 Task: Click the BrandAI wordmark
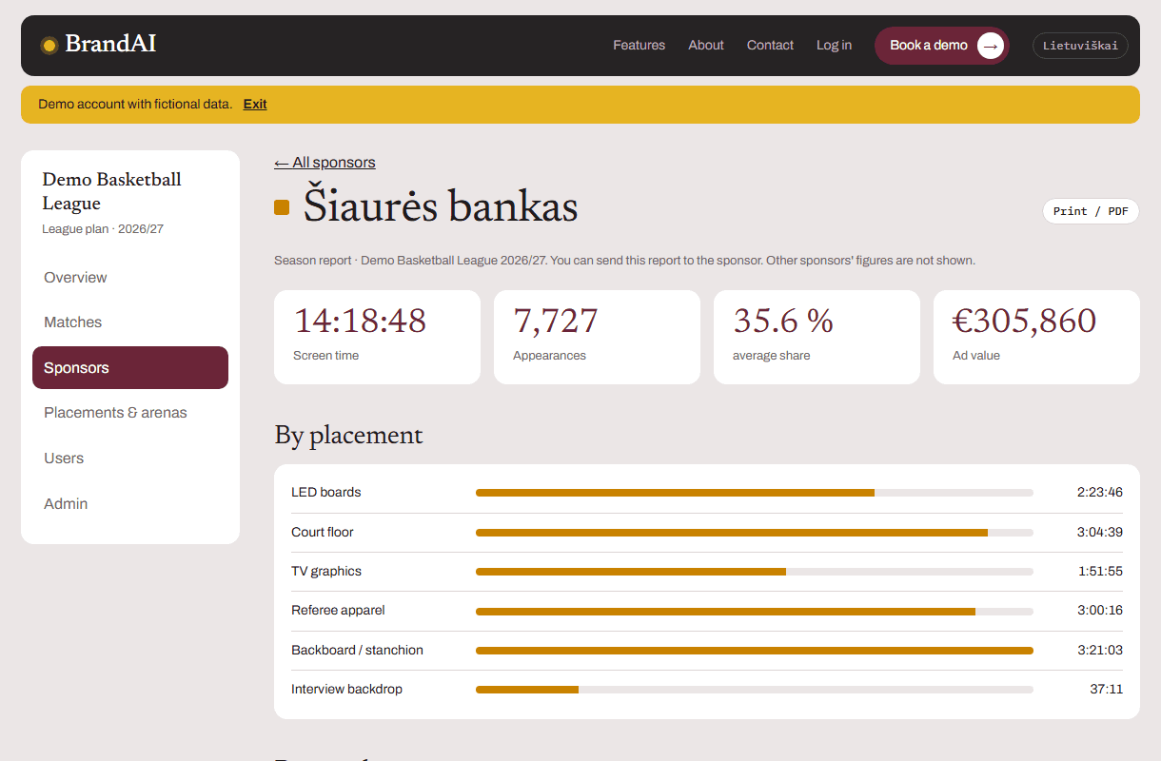tap(110, 44)
